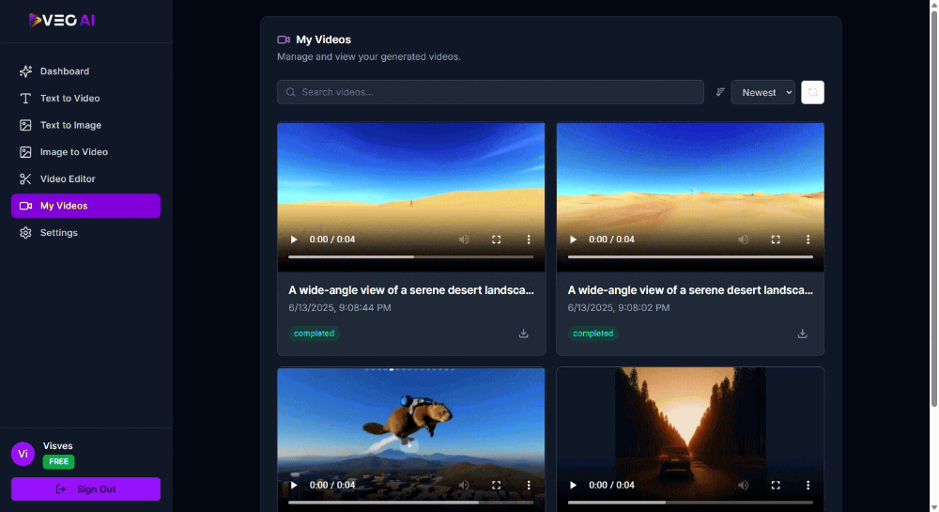The height and width of the screenshot is (512, 939).
Task: Click the 9:08:02 PM video title
Action: pyautogui.click(x=690, y=290)
